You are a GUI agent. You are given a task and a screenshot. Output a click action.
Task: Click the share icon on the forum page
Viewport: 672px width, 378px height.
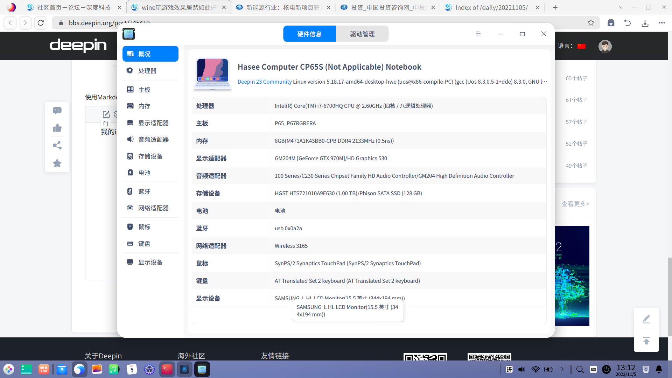click(x=57, y=146)
